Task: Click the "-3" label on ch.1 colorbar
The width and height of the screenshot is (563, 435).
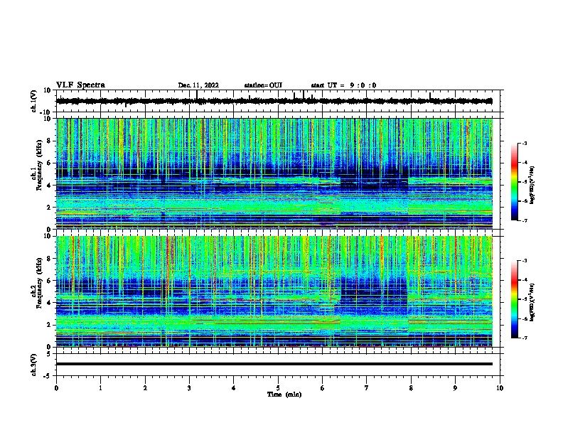Action: coord(525,143)
